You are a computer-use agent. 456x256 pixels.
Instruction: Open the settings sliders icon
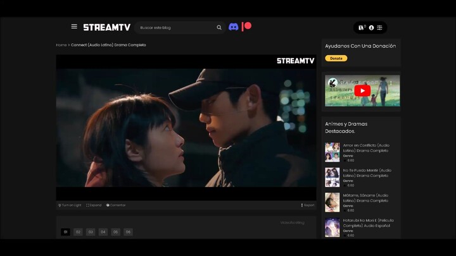pyautogui.click(x=380, y=28)
